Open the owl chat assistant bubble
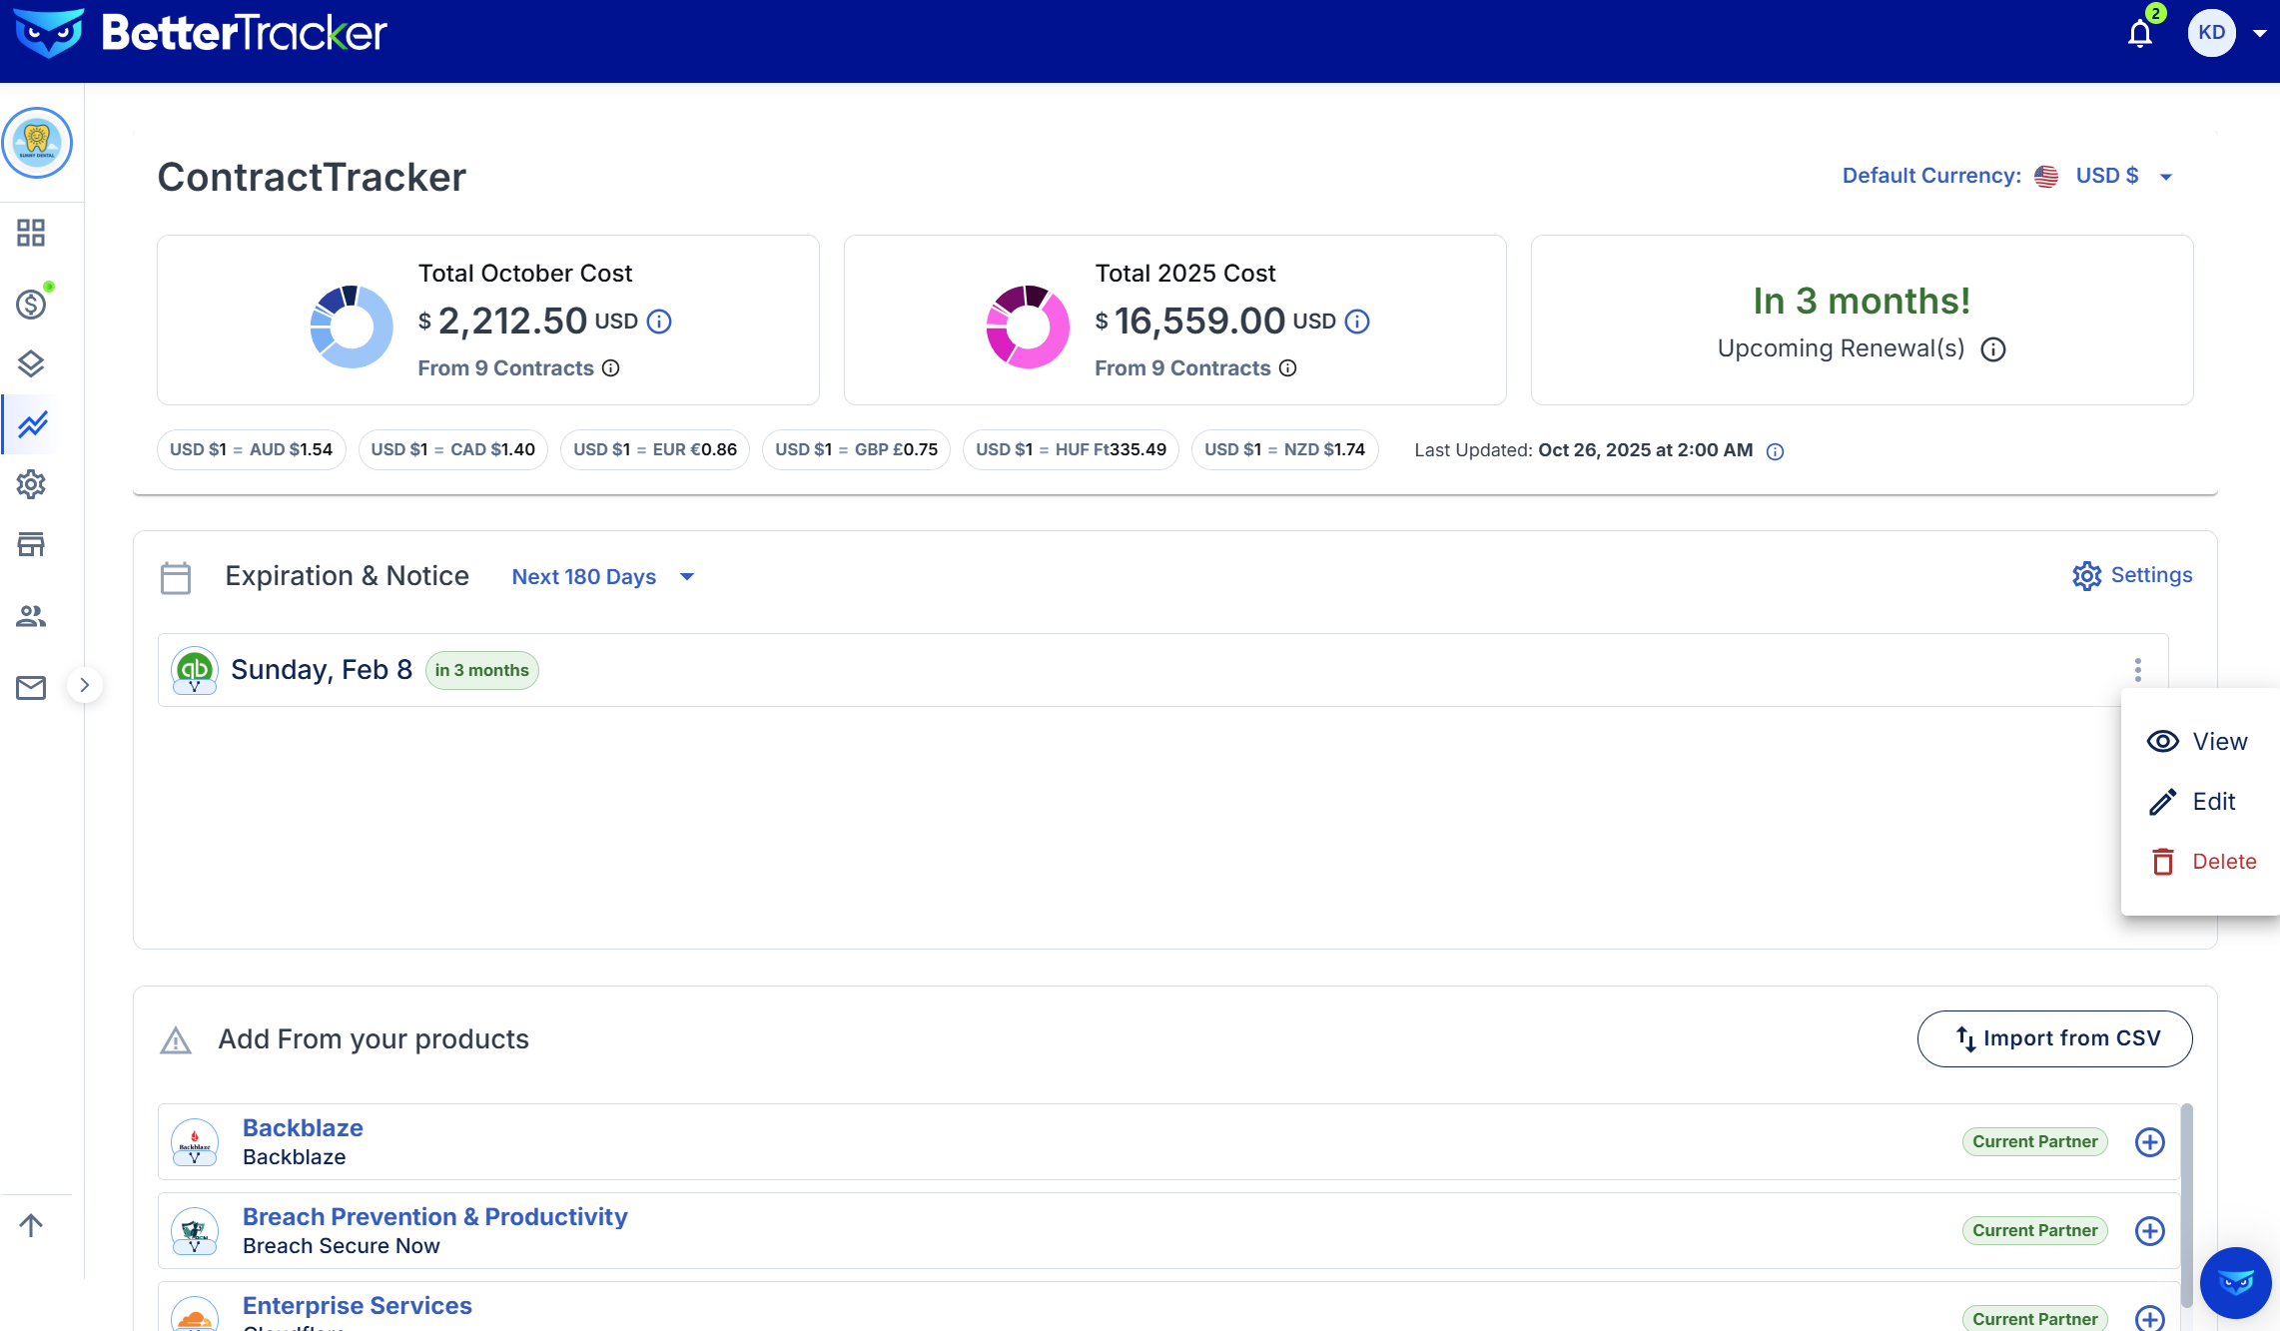2280x1331 pixels. pyautogui.click(x=2235, y=1282)
